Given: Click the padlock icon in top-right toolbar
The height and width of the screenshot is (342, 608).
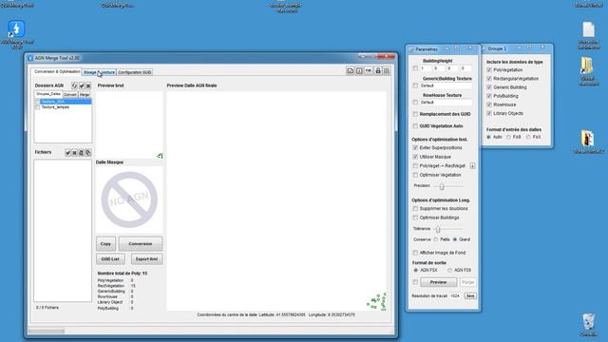Looking at the screenshot, I should tap(378, 70).
